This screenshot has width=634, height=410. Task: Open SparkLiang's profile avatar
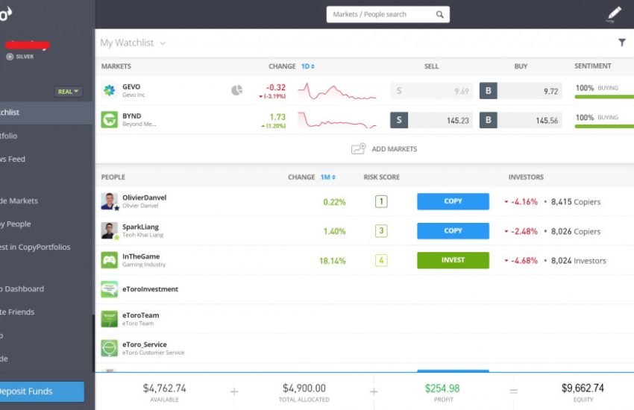[x=109, y=230]
